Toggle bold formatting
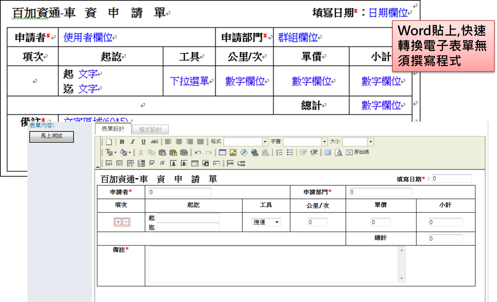Image resolution: width=497 pixels, height=302 pixels. click(x=122, y=142)
